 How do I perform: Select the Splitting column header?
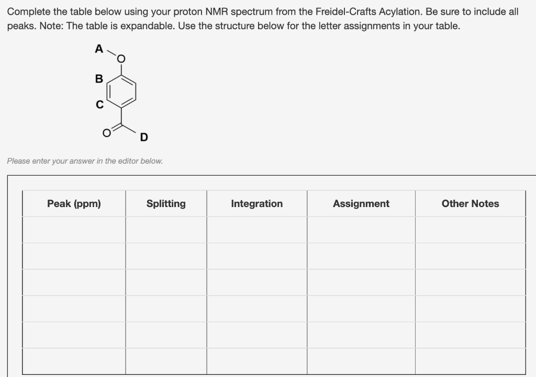(x=166, y=203)
